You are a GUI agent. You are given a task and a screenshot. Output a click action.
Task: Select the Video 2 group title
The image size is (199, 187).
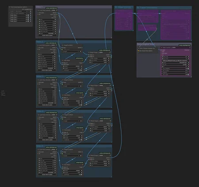(x=39, y=42)
